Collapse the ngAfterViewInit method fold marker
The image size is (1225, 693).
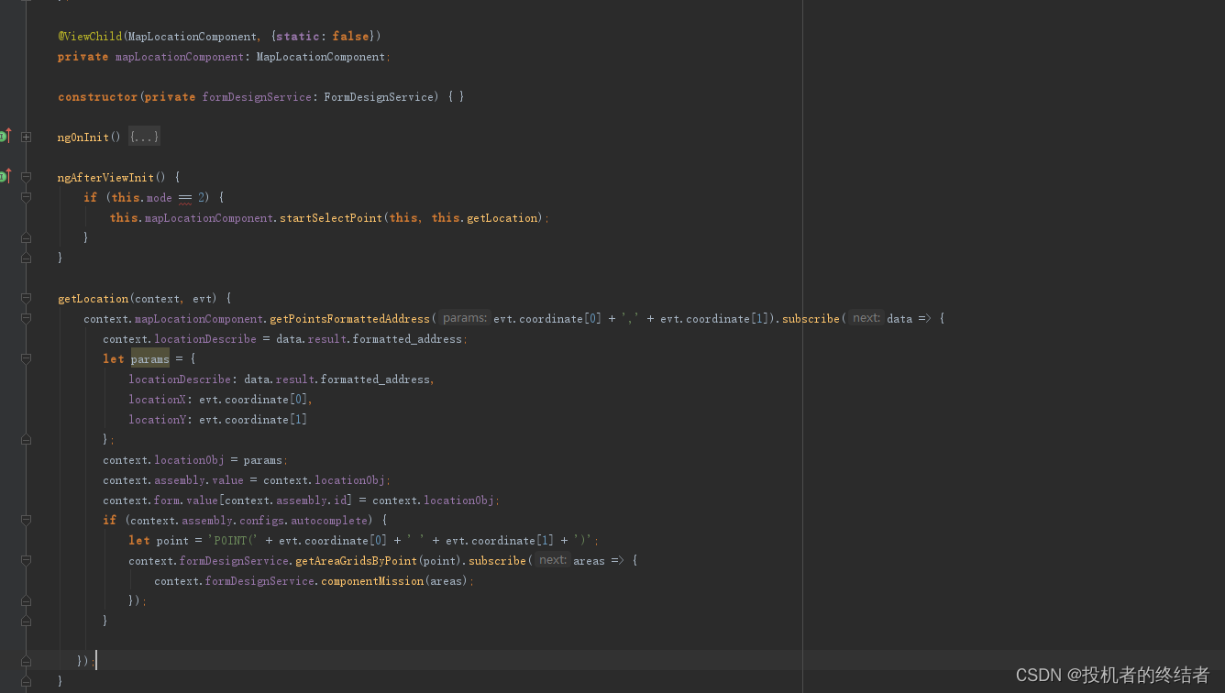26,177
